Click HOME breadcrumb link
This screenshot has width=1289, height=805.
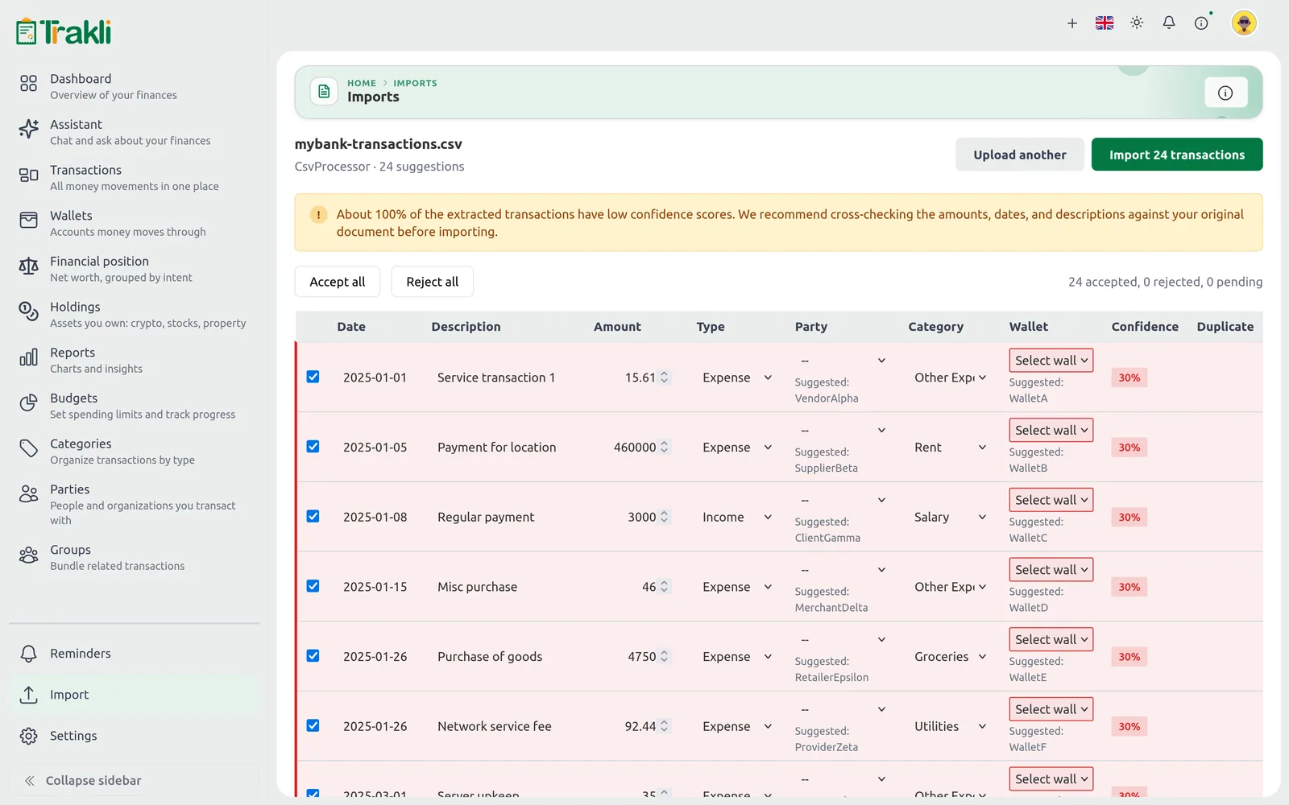pos(362,83)
